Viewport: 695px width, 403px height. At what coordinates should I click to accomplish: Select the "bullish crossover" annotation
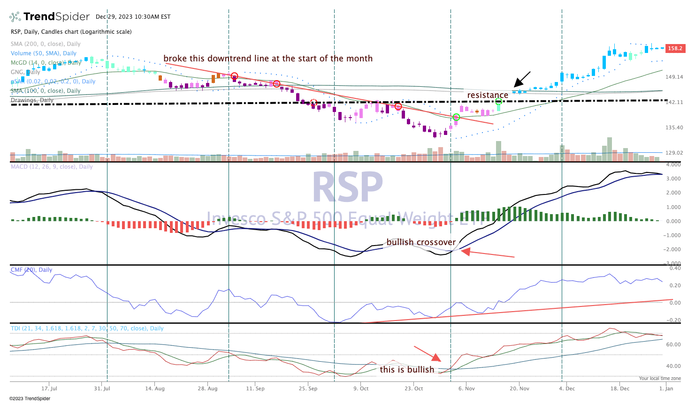(x=420, y=242)
